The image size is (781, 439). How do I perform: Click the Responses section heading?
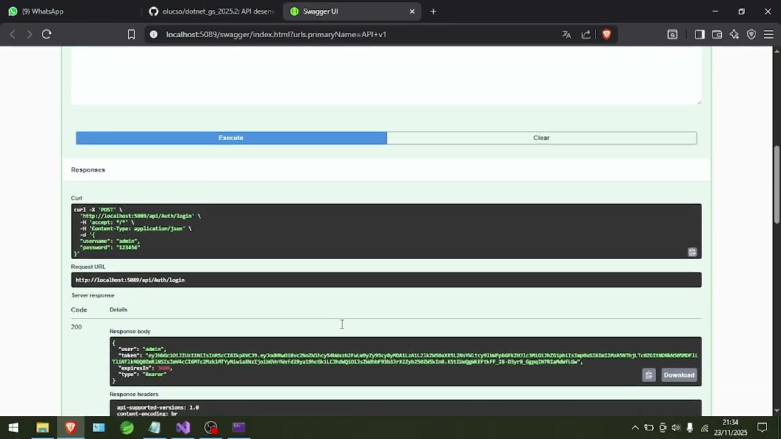(88, 170)
